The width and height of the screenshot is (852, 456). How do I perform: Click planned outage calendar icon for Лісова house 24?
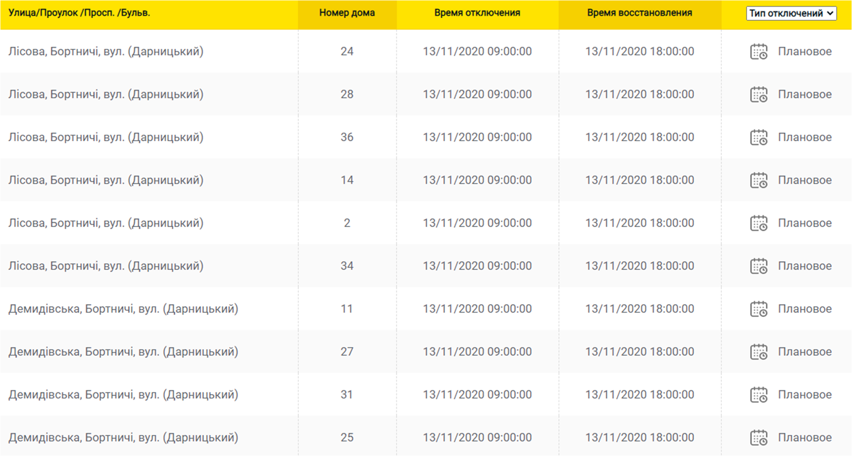[x=759, y=51]
